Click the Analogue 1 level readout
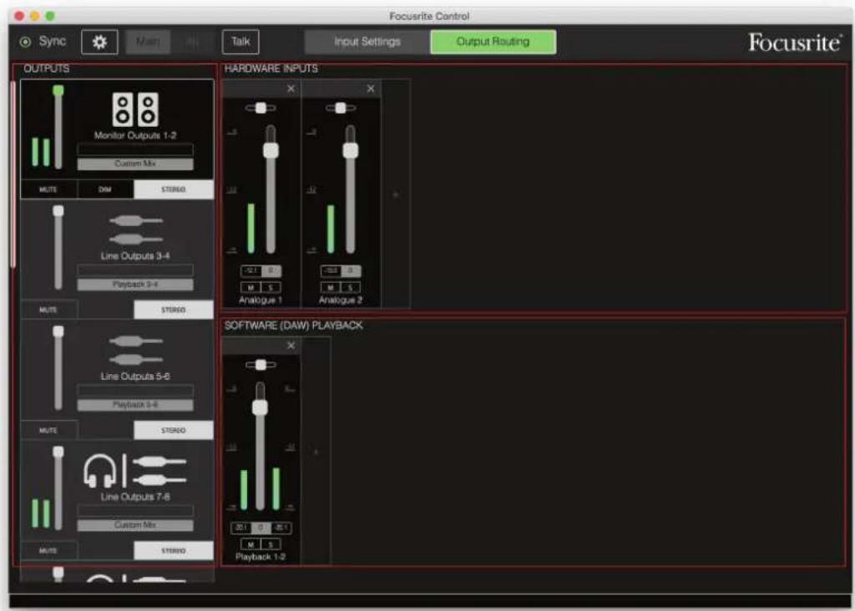The image size is (855, 611). (x=250, y=270)
